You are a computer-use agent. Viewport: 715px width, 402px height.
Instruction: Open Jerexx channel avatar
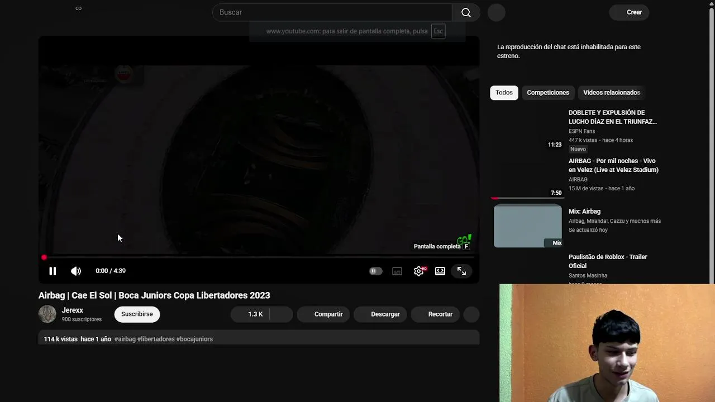47,314
